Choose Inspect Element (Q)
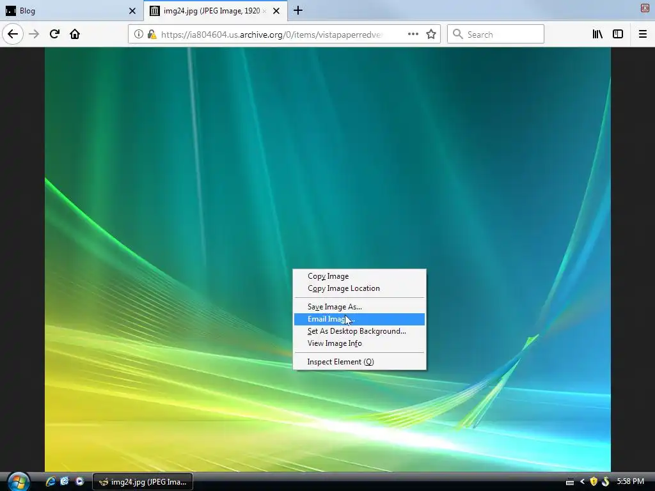This screenshot has height=491, width=655. 359,362
